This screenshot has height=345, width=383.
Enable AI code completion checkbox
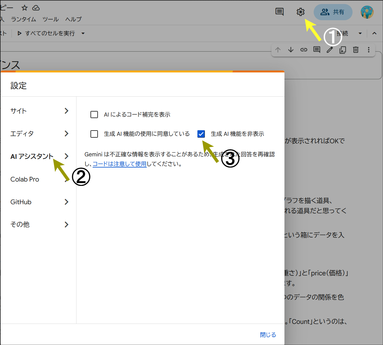94,115
